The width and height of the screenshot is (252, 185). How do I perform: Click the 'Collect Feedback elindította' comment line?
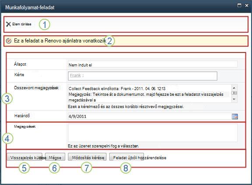pos(117,88)
